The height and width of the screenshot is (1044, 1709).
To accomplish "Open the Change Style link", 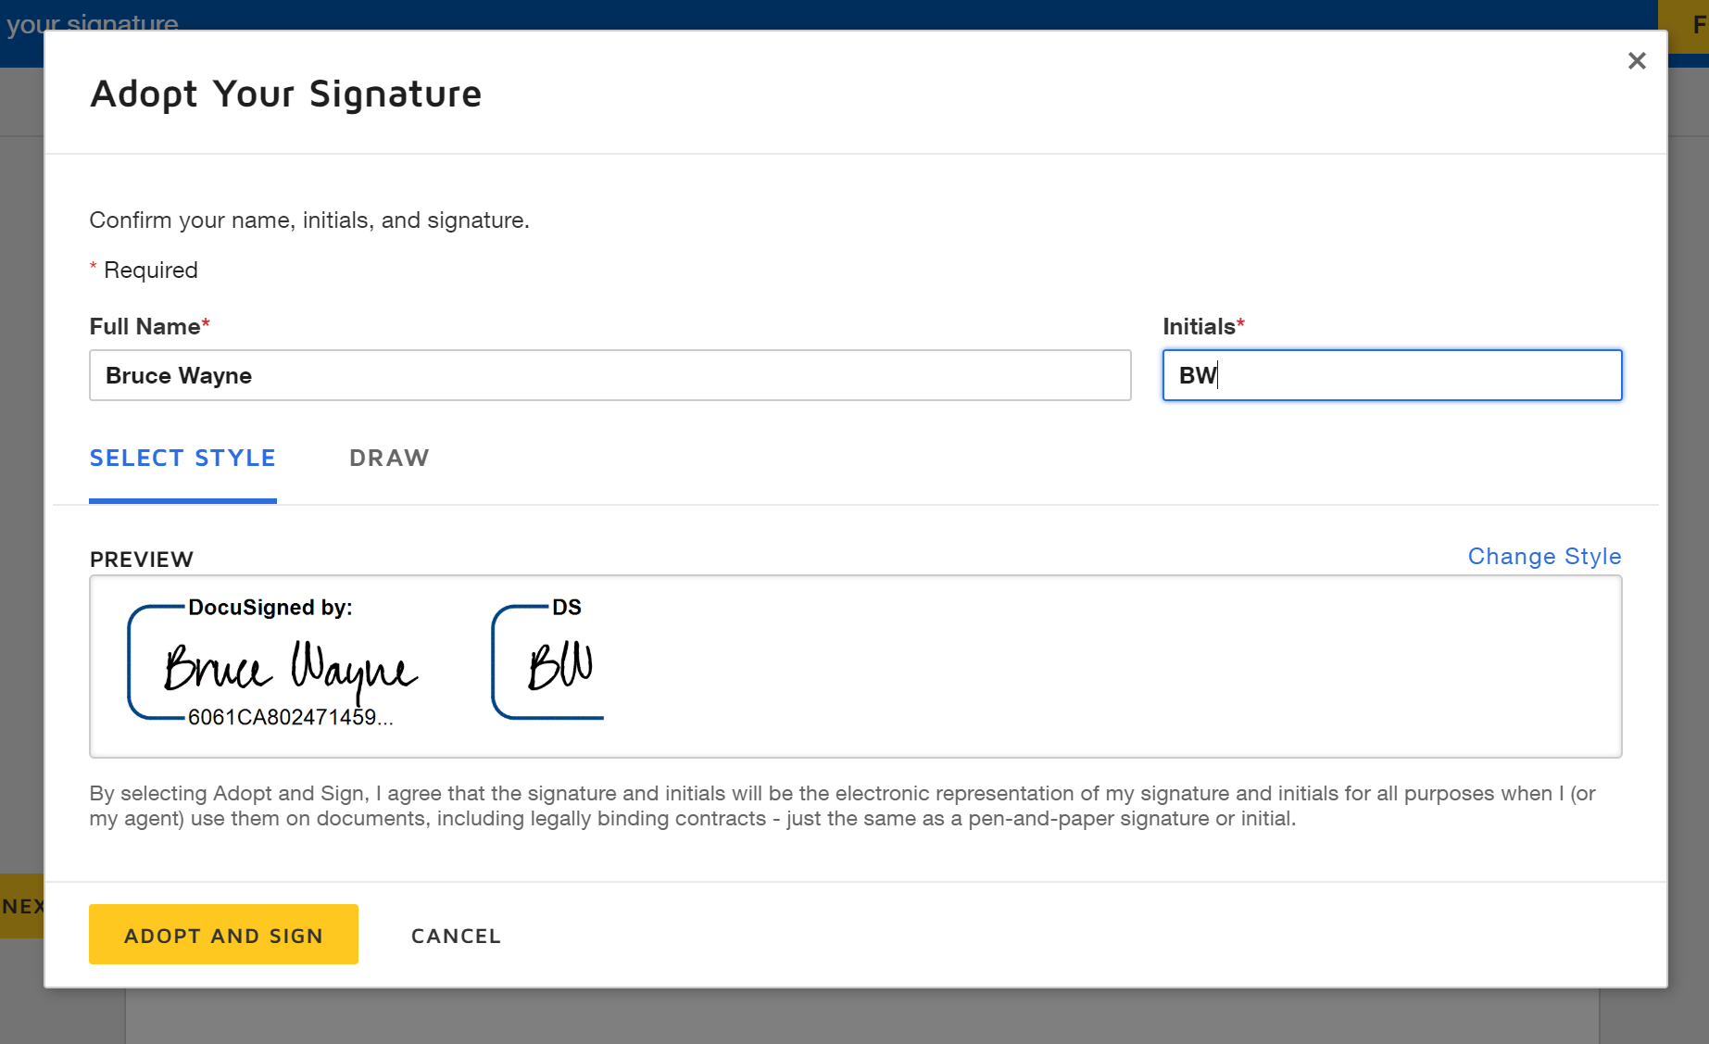I will click(1544, 557).
